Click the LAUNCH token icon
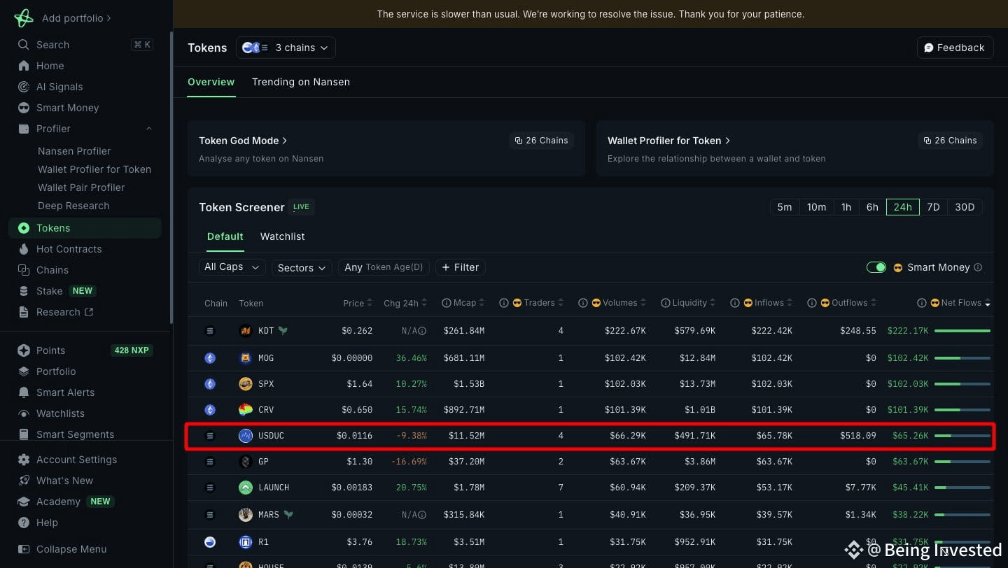Viewport: 1008px width, 568px height. pyautogui.click(x=246, y=488)
